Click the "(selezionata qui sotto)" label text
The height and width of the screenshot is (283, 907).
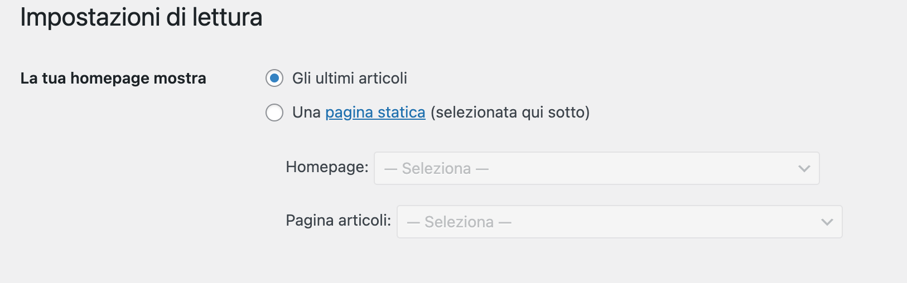(510, 113)
